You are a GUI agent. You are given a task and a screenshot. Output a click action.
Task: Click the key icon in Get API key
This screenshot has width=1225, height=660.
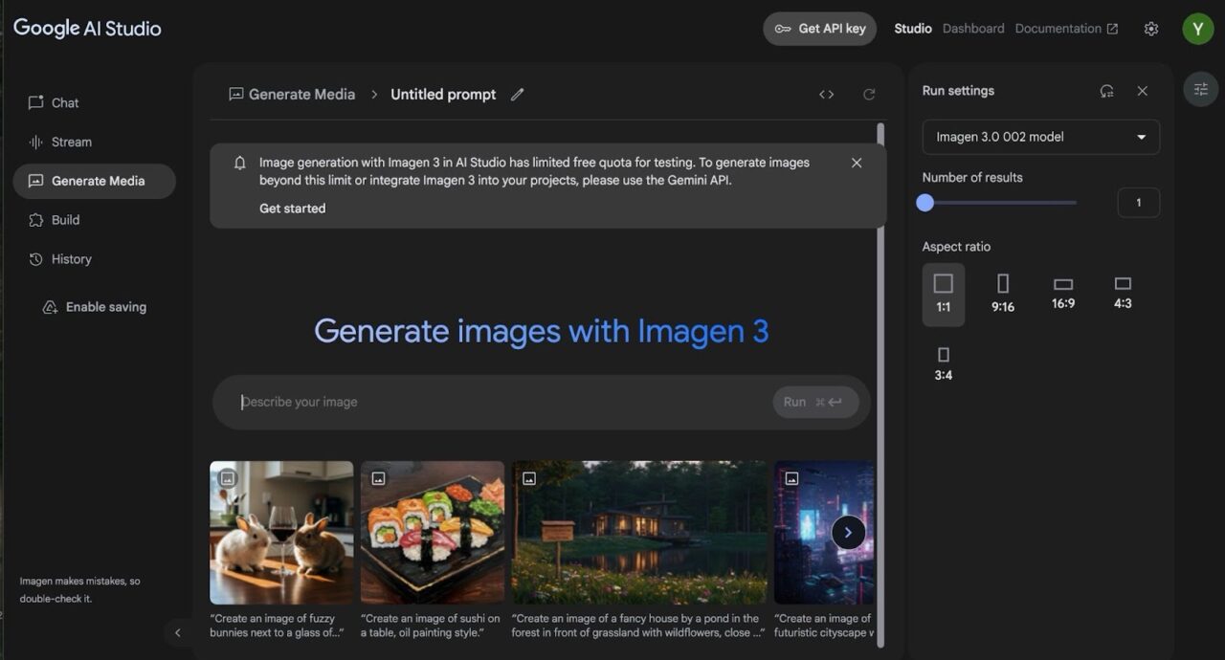click(x=783, y=29)
